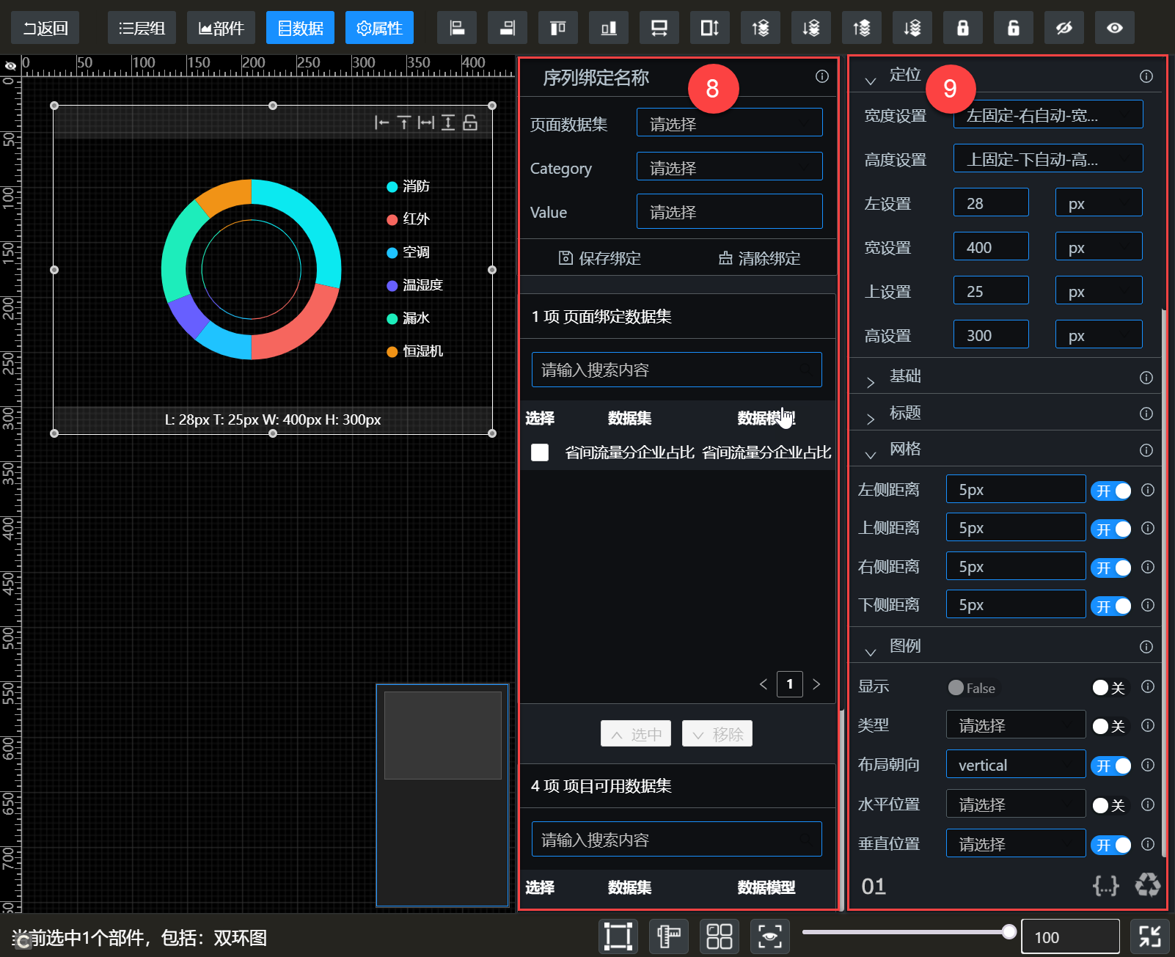Image resolution: width=1175 pixels, height=957 pixels.
Task: Hide component using crossed-eye toolbar icon
Action: (1064, 28)
